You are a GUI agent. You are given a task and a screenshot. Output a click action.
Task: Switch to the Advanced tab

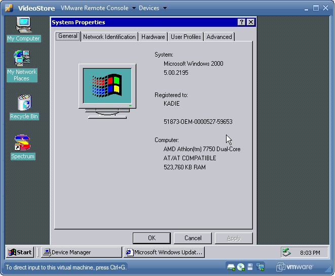[219, 37]
